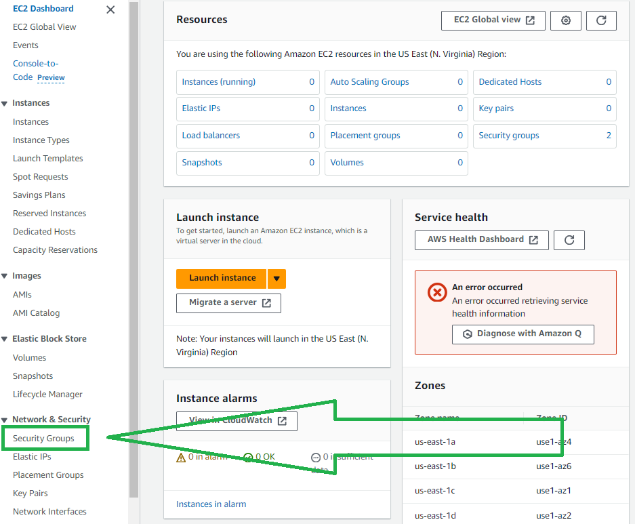Collapse the Elastic Block Store section
This screenshot has width=635, height=524.
pyautogui.click(x=5, y=339)
